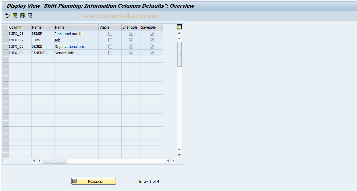Click the Display/Change toggle pencil icon
357x191 pixels.
tap(8, 16)
